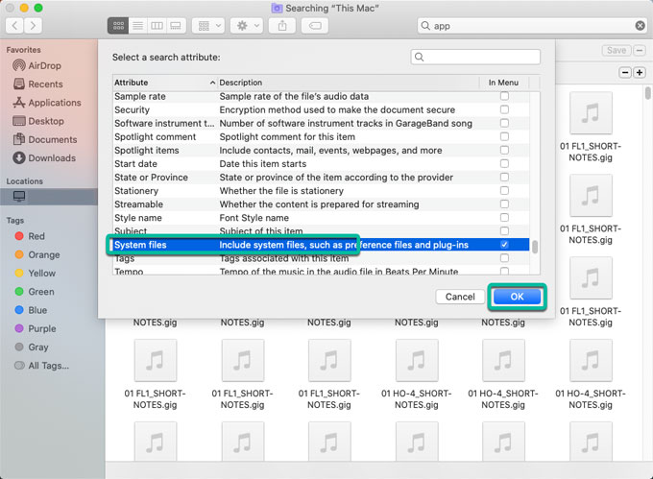The height and width of the screenshot is (479, 653).
Task: Cancel the search attribute dialog
Action: click(460, 297)
